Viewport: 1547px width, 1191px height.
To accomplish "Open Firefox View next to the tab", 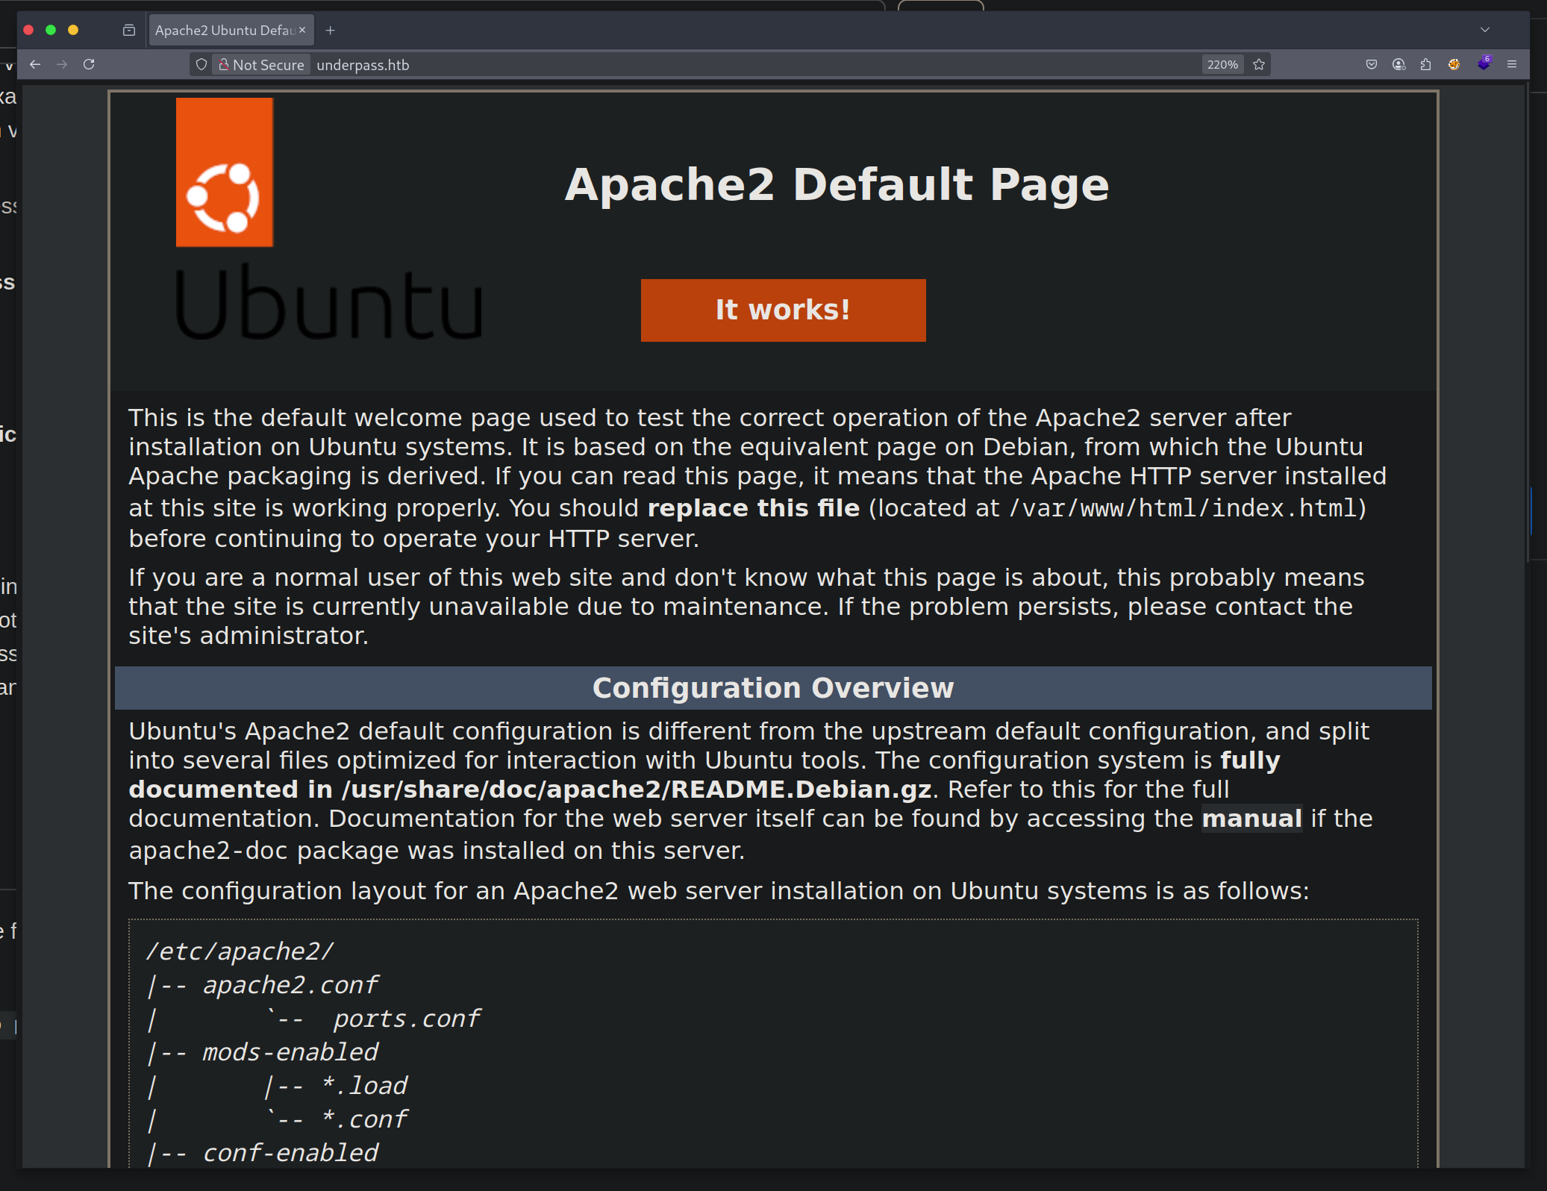I will [x=128, y=30].
